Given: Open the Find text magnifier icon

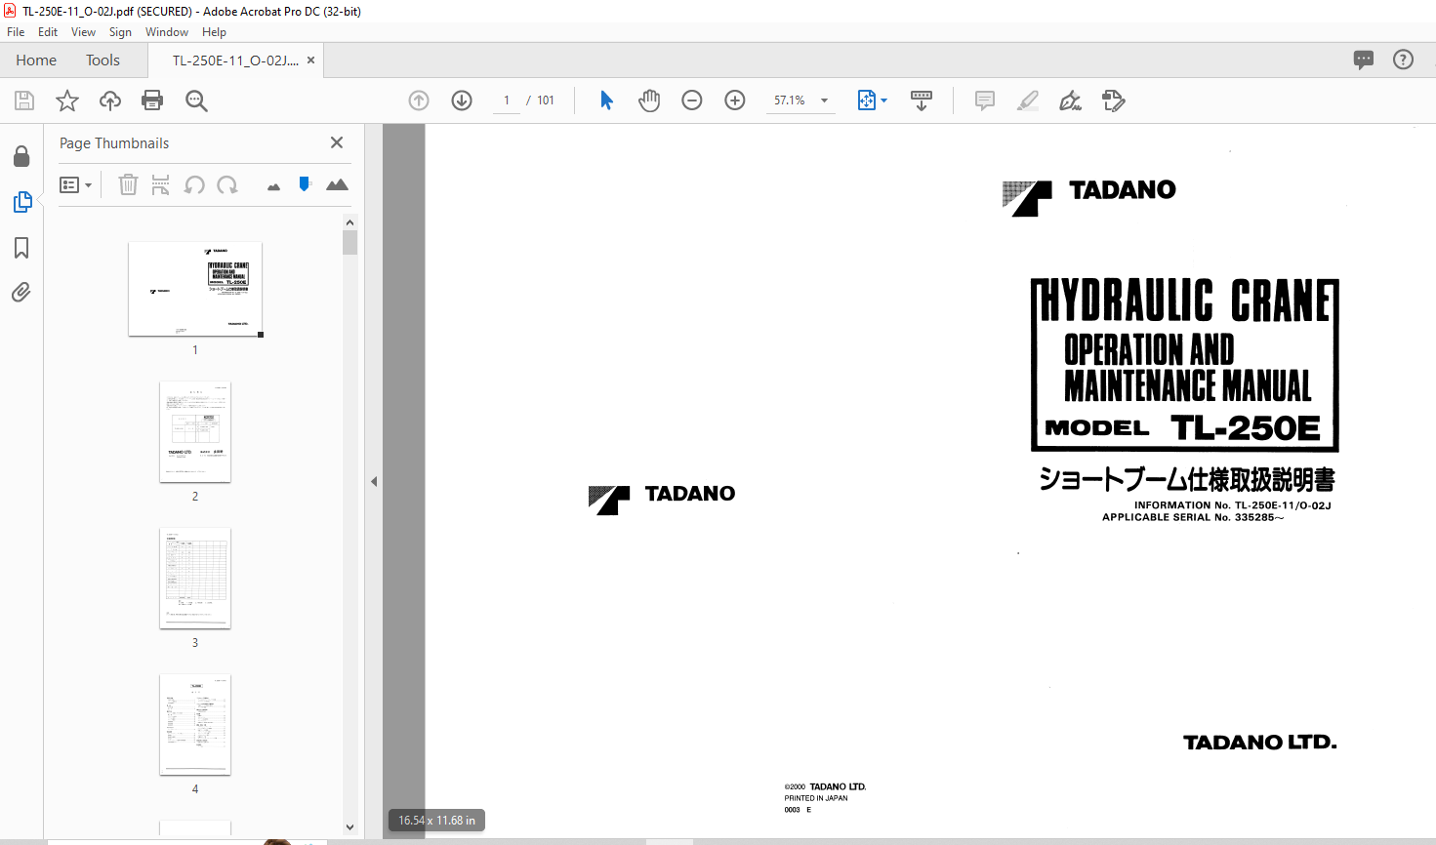Looking at the screenshot, I should 196,101.
